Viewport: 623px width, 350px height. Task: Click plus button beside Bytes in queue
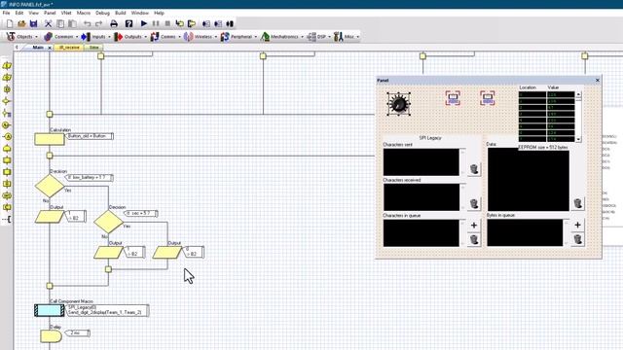pyautogui.click(x=577, y=225)
